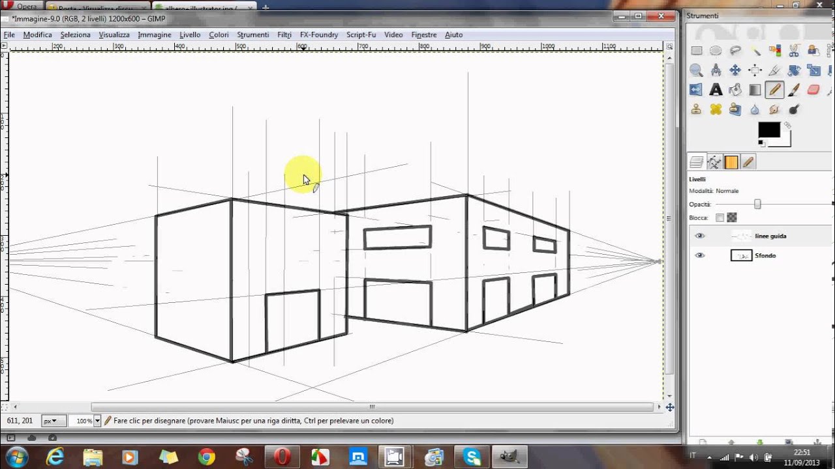Viewport: 835px width, 469px height.
Task: Click the 100% zoom input field
Action: pyautogui.click(x=81, y=421)
